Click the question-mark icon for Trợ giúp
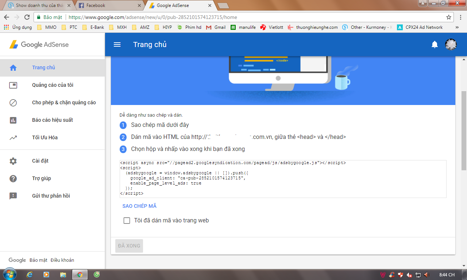 [x=13, y=178]
